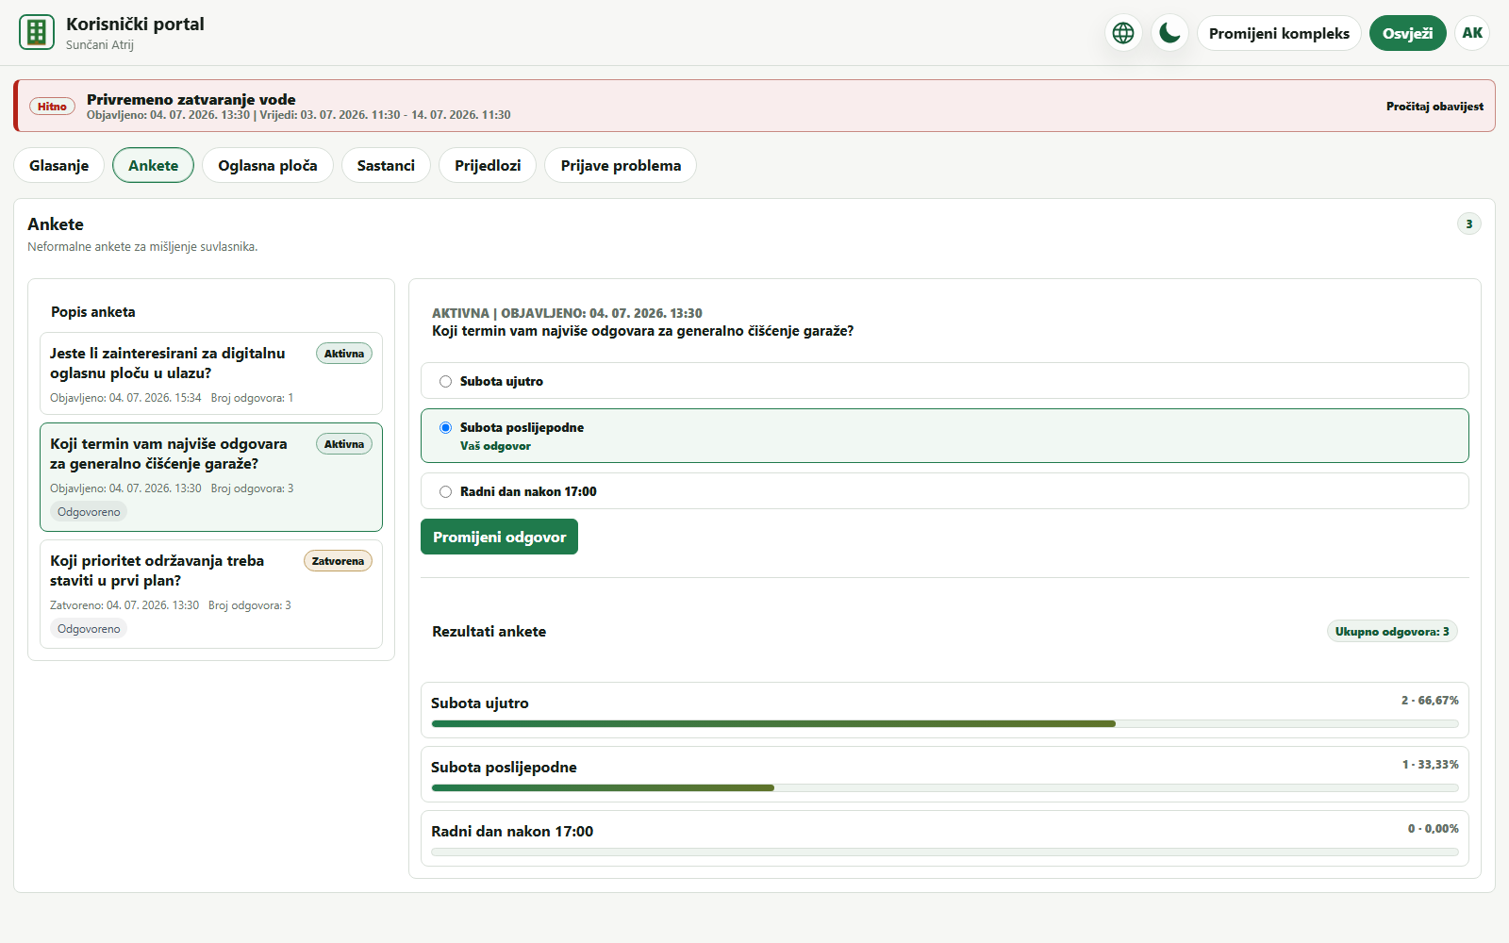Click the green building portal logo
Screen dimensions: 1509x943
point(37,33)
